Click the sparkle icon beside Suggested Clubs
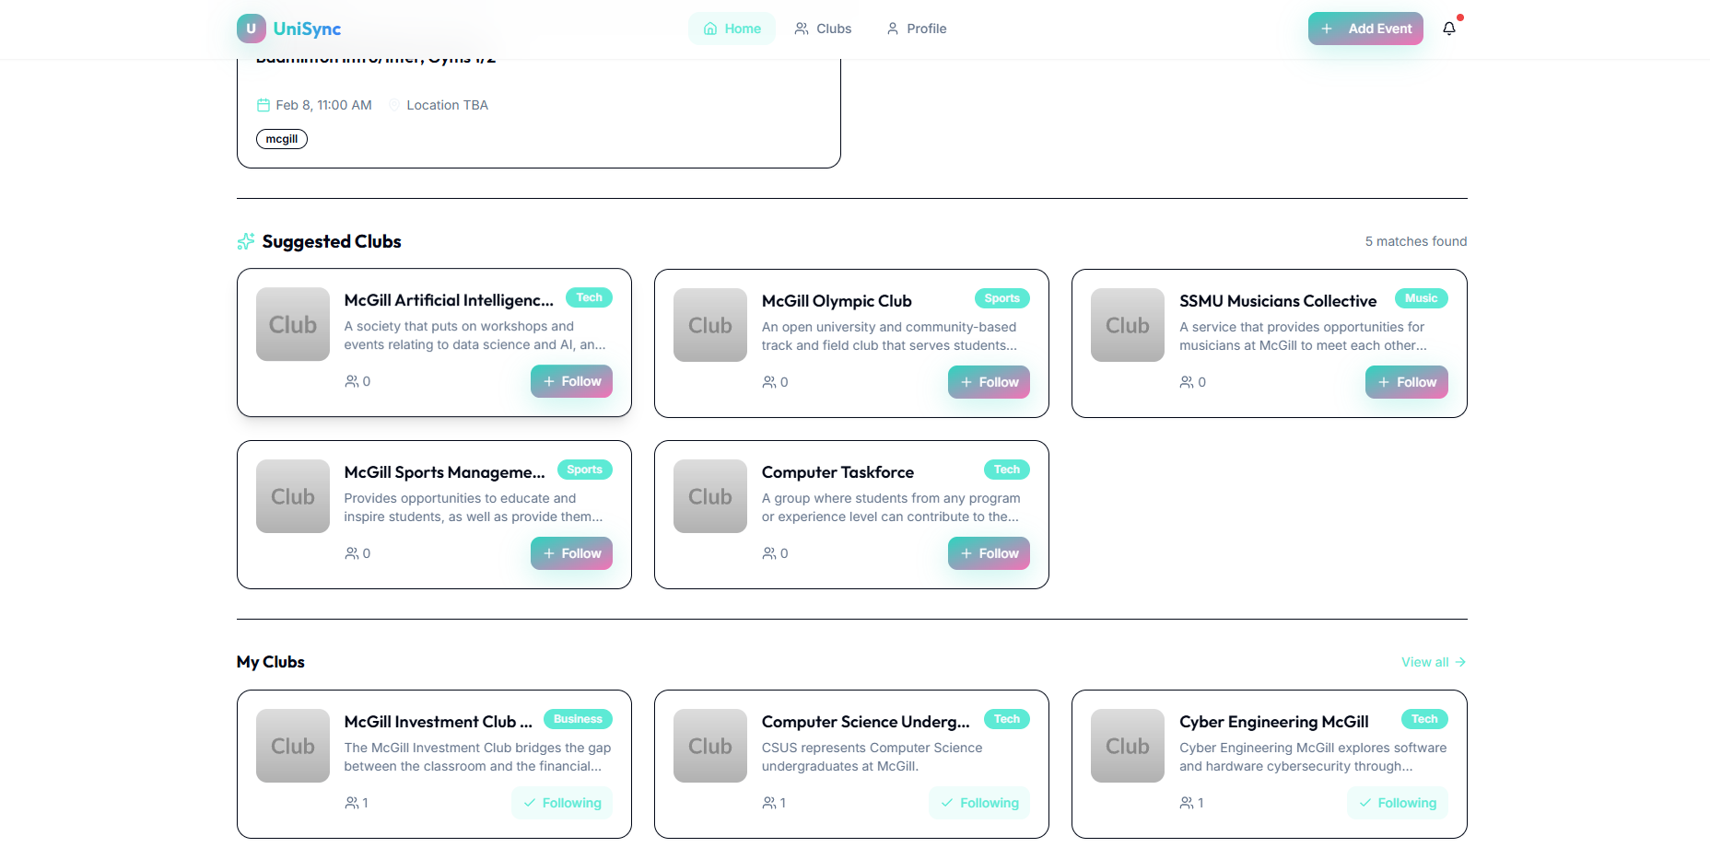Screen dimensions: 1710x859 pyautogui.click(x=246, y=241)
